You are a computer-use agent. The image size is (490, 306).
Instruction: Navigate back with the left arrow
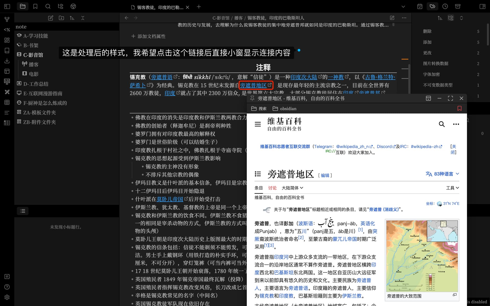coord(126,18)
